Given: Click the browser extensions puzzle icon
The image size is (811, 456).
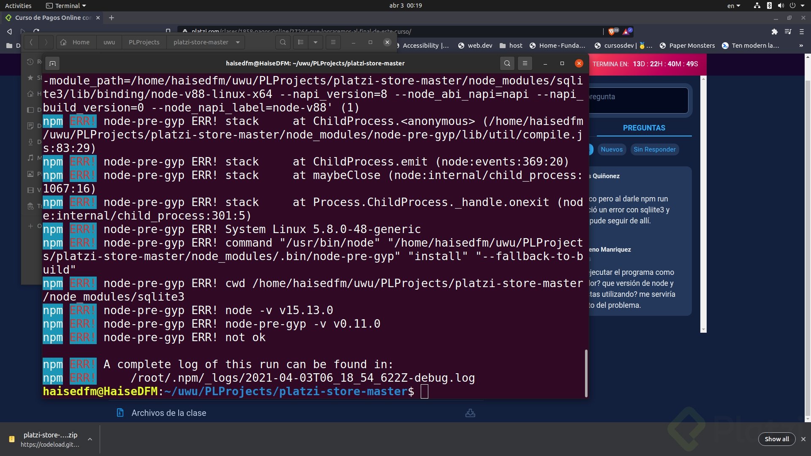Looking at the screenshot, I should coord(775,32).
